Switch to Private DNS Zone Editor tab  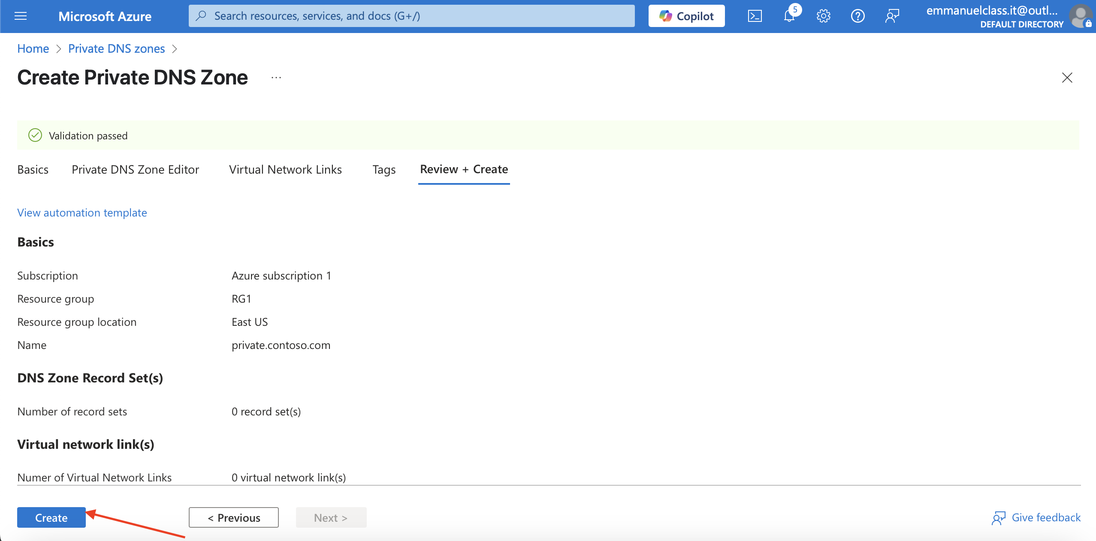click(x=135, y=169)
